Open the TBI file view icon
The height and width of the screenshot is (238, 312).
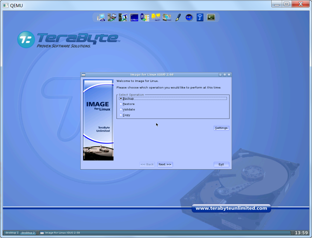(x=145, y=17)
